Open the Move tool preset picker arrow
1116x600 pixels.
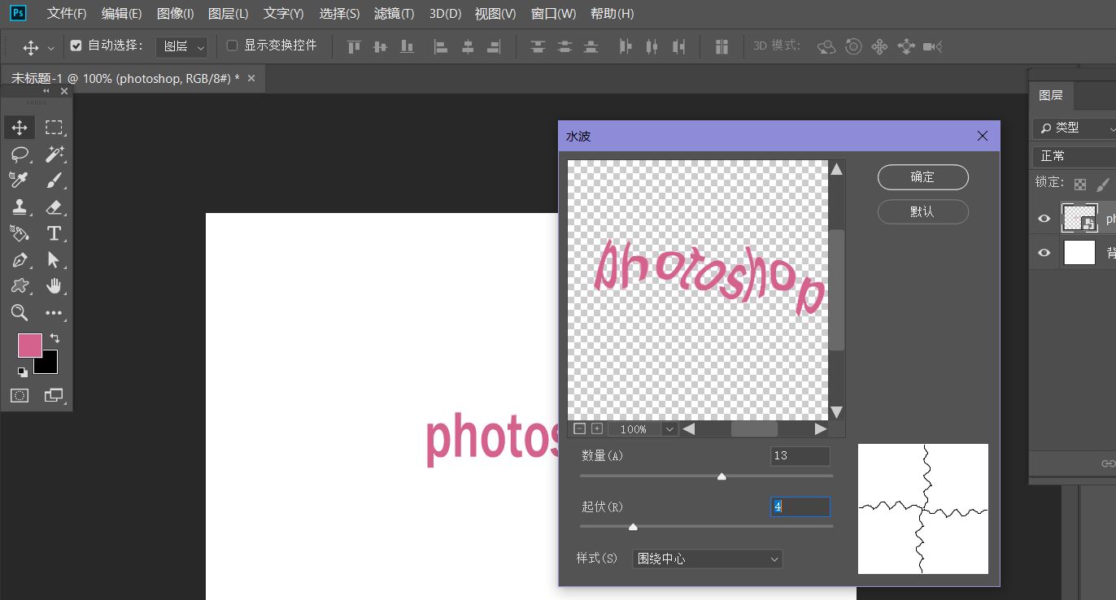tap(51, 48)
